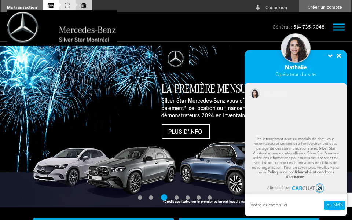Select the car trade-in icon in Ma transaction bar
352x220 pixels.
51,5
